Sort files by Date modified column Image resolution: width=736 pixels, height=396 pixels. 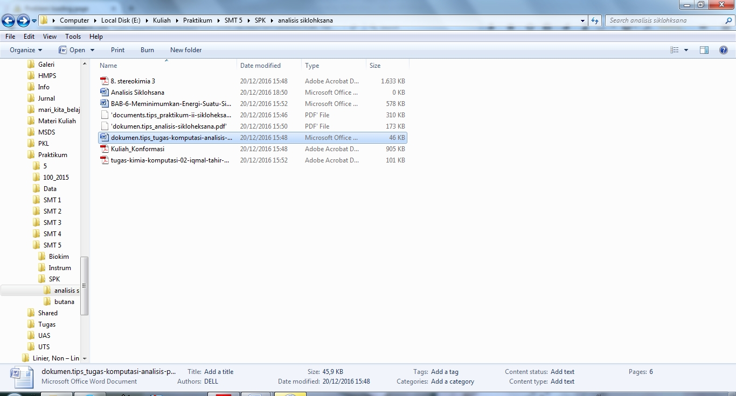point(260,66)
